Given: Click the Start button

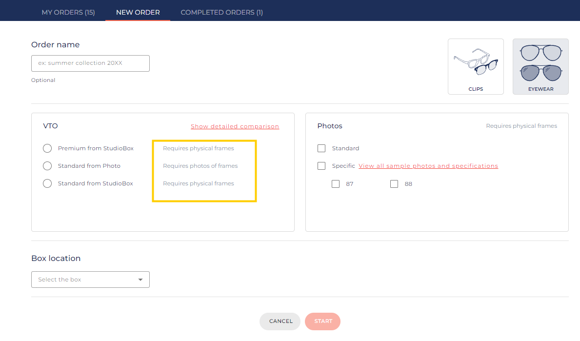Looking at the screenshot, I should click(x=322, y=321).
